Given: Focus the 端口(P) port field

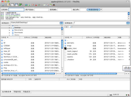Looking at the screenshot, I should pos(83,9).
